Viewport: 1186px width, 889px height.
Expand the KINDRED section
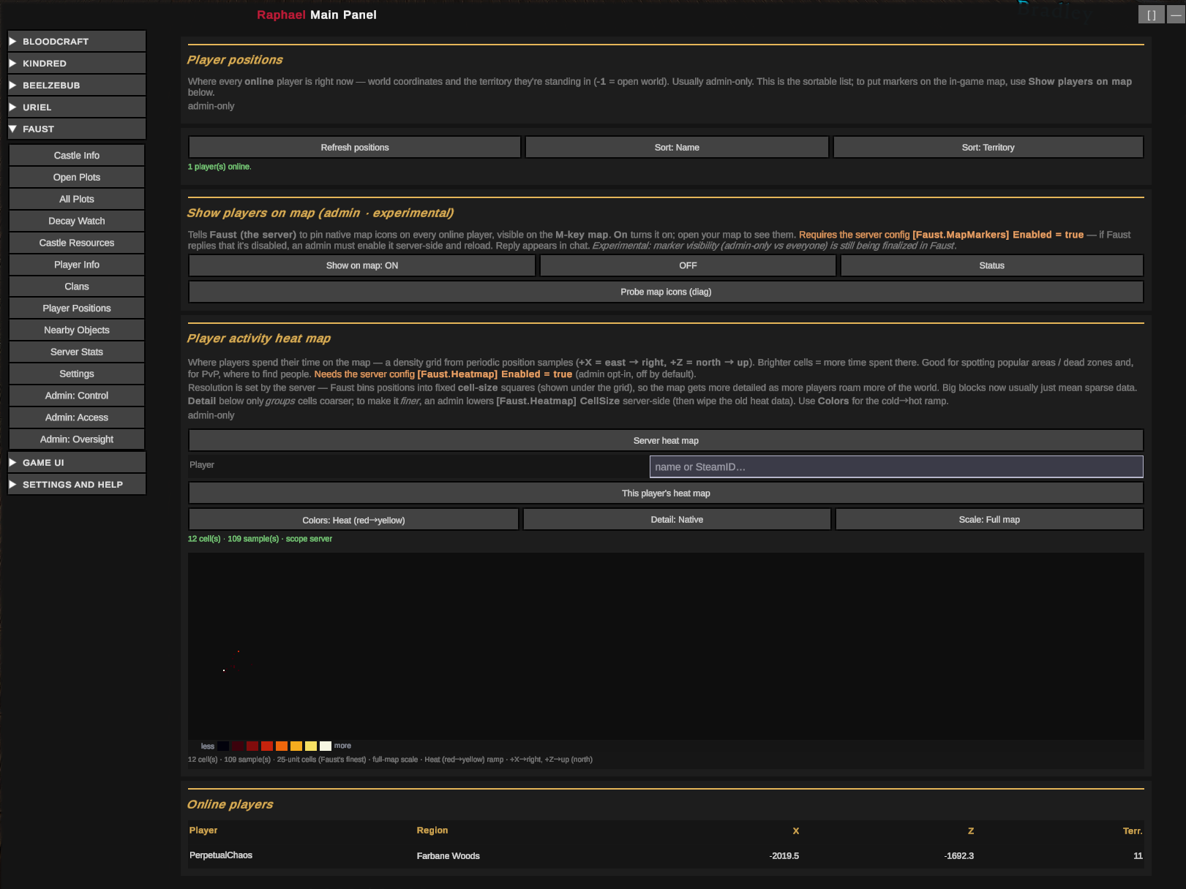[77, 63]
